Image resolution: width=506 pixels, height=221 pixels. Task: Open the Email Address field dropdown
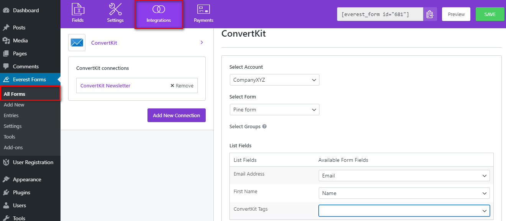404,176
